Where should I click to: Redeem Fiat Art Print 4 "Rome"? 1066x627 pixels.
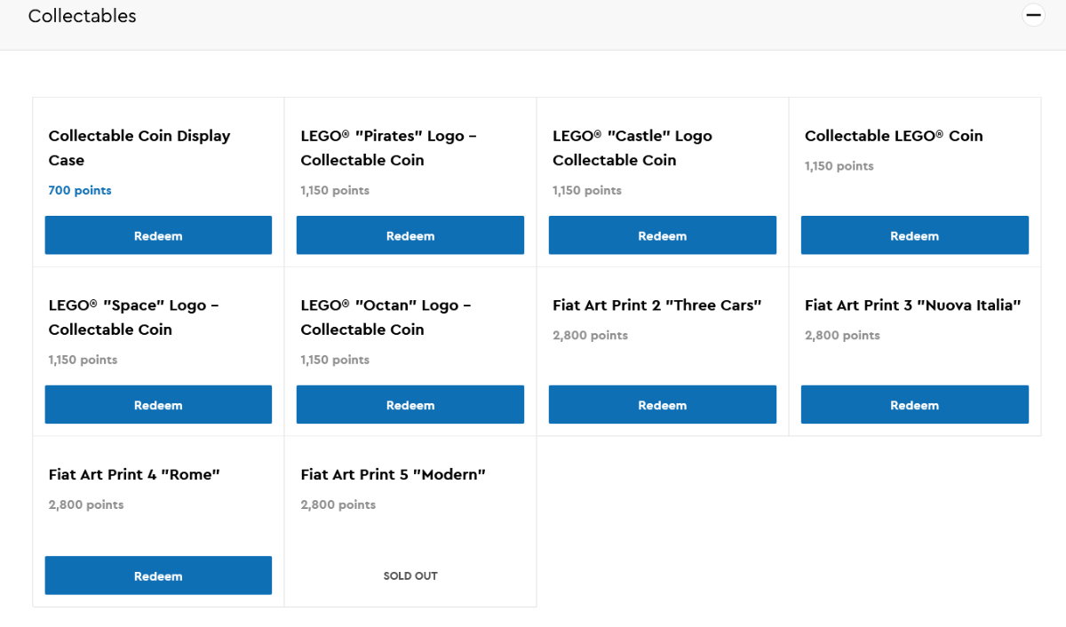point(158,575)
